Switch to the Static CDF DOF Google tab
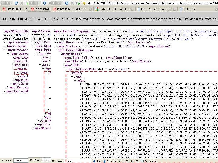 coord(114,9)
